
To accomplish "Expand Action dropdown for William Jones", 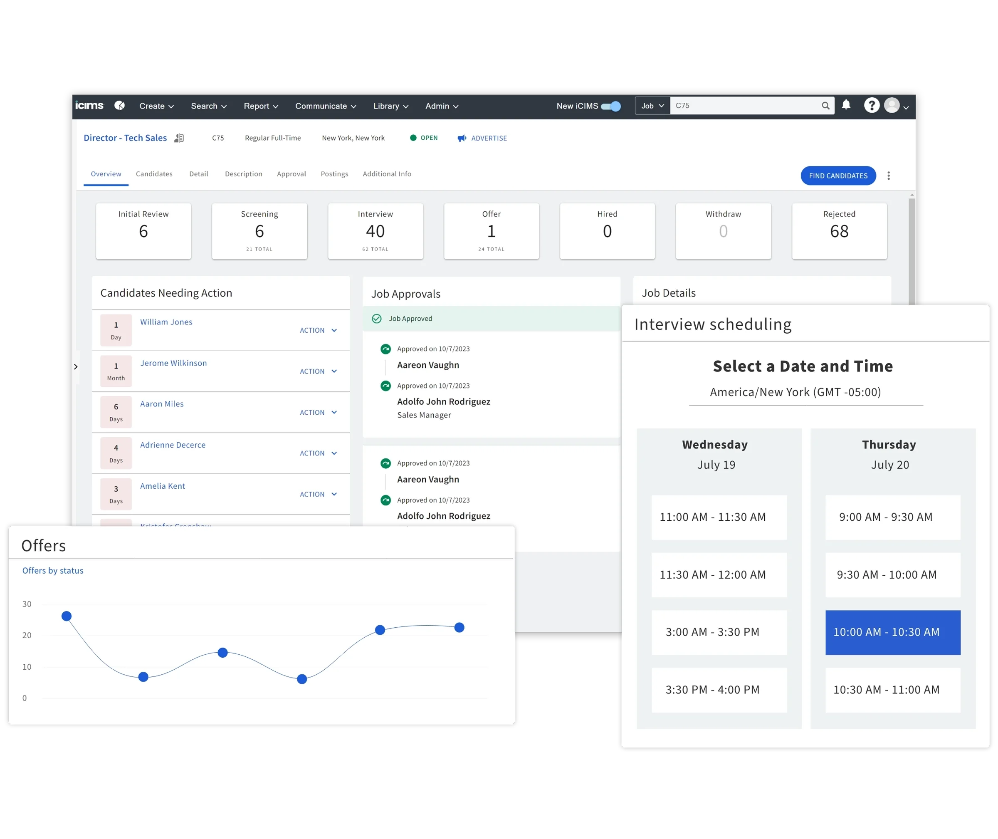I will coord(318,331).
